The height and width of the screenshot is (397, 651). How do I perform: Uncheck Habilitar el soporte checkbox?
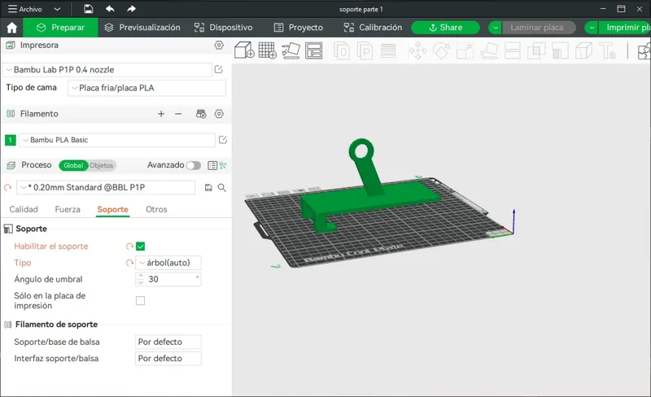140,246
